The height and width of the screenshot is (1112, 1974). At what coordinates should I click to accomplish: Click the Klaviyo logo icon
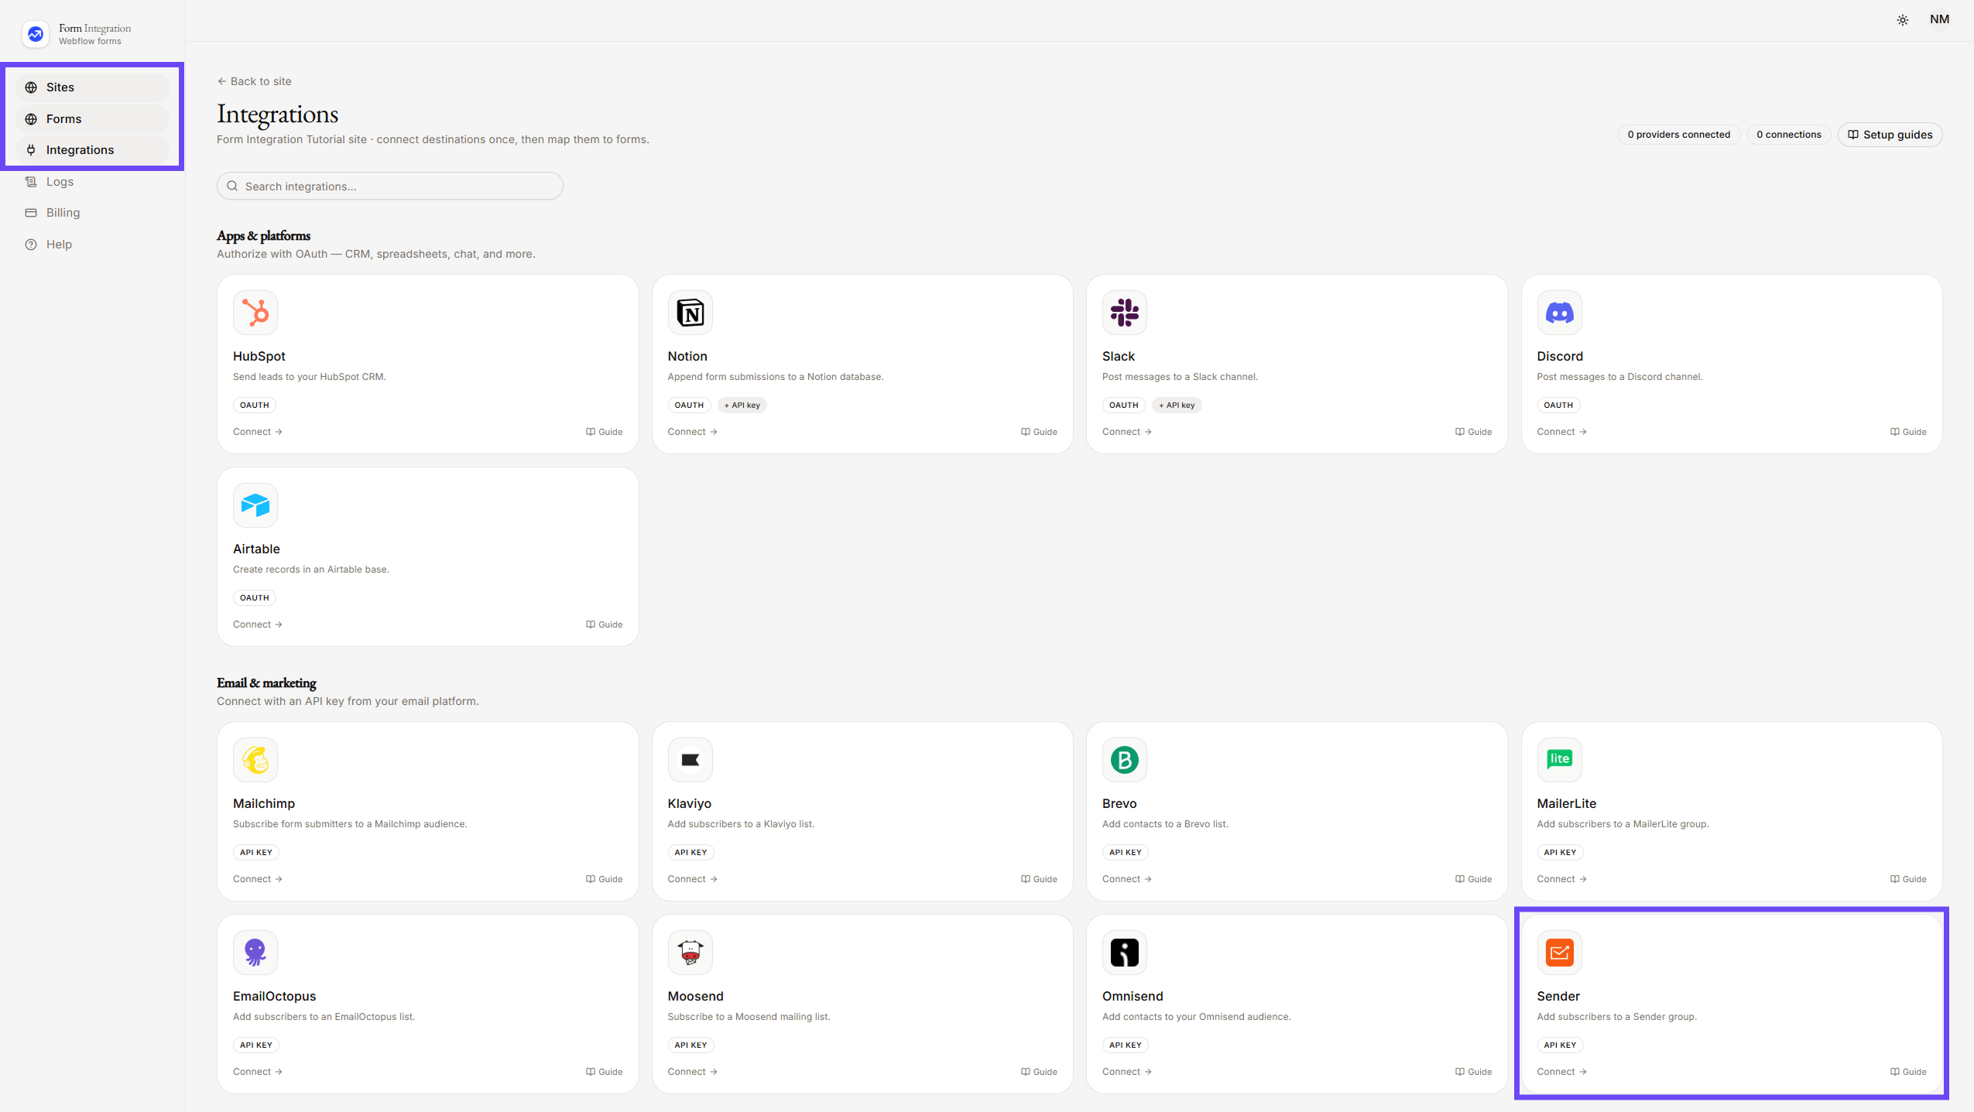coord(690,760)
